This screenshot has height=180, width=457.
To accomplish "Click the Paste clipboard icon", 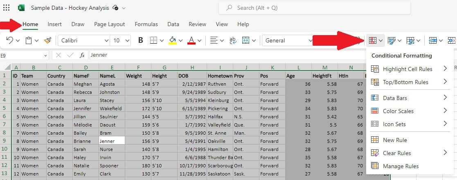I will [29, 40].
